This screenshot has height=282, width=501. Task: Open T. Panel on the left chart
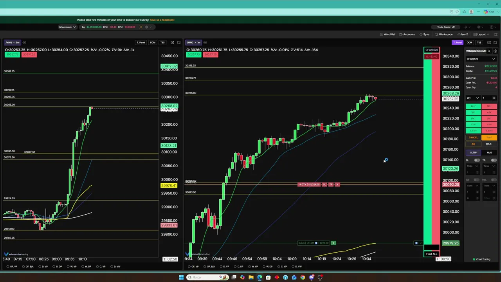tap(141, 42)
